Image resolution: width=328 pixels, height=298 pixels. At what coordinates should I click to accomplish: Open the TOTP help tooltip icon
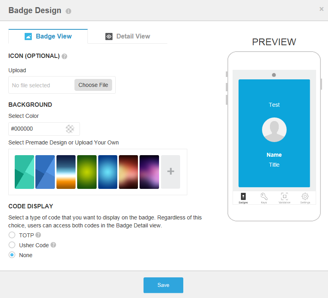(x=38, y=235)
